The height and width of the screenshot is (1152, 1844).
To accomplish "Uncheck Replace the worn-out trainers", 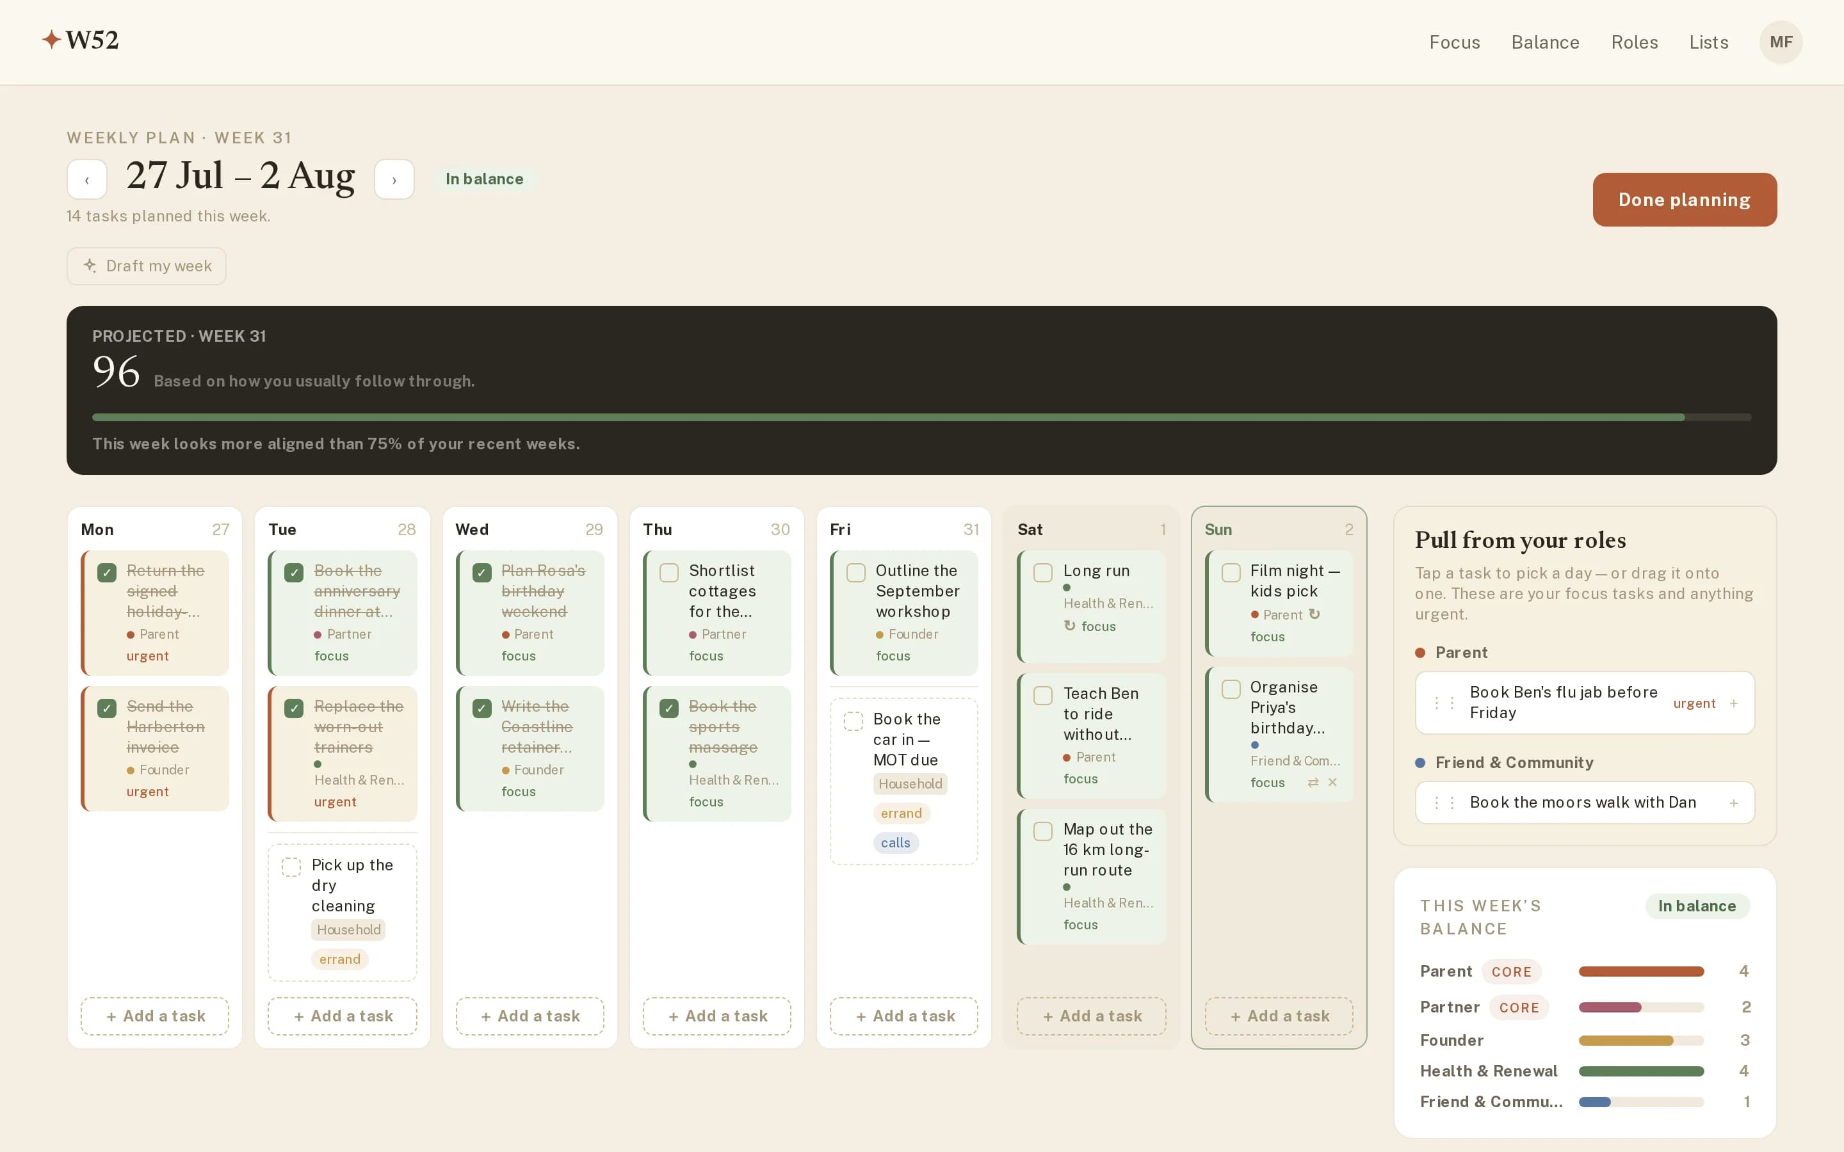I will pyautogui.click(x=293, y=708).
